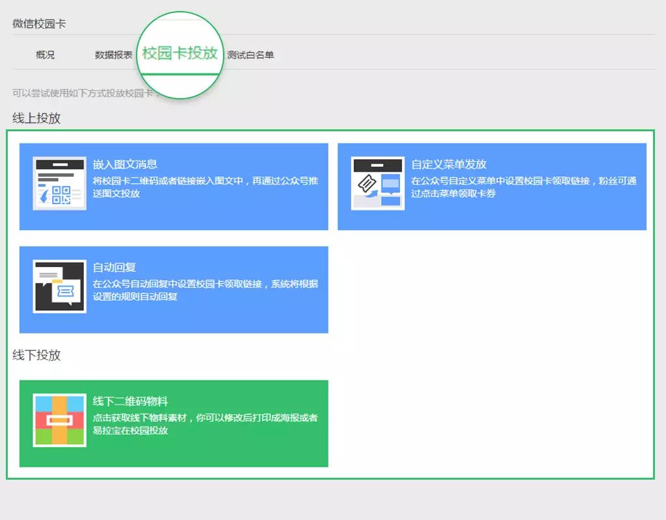The image size is (666, 520).
Task: Open the 概况 tab
Action: [45, 55]
